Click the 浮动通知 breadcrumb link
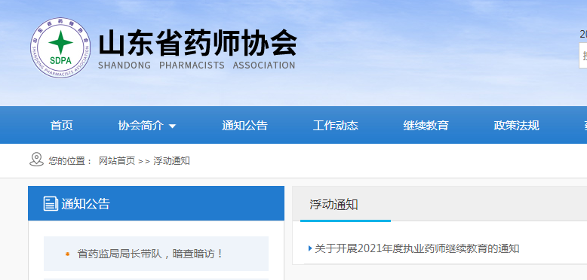Image resolution: width=587 pixels, height=280 pixels. pyautogui.click(x=171, y=161)
